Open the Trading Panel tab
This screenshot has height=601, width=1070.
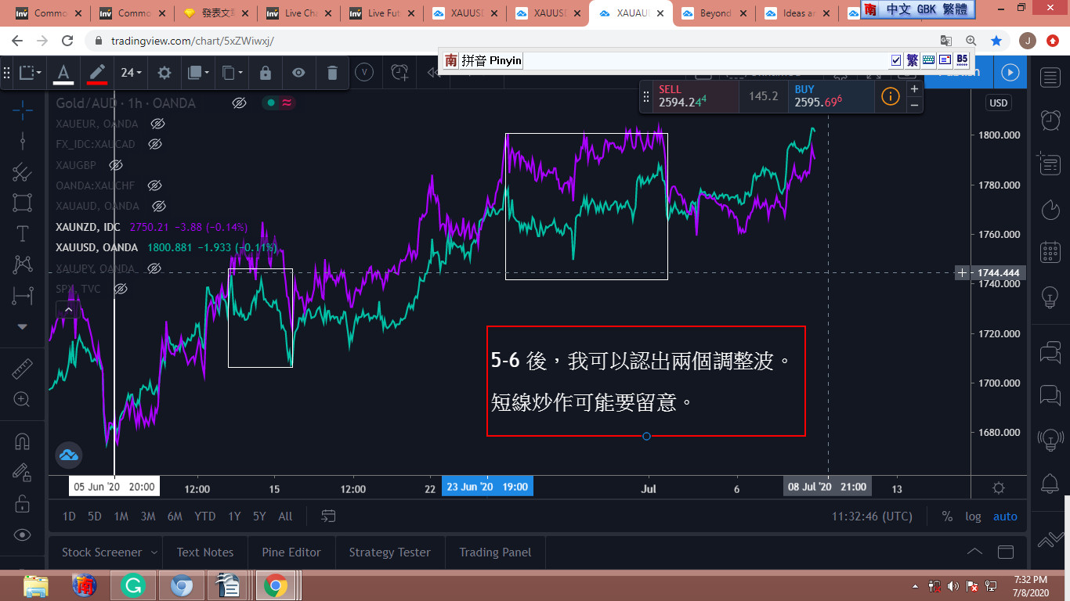pyautogui.click(x=495, y=552)
